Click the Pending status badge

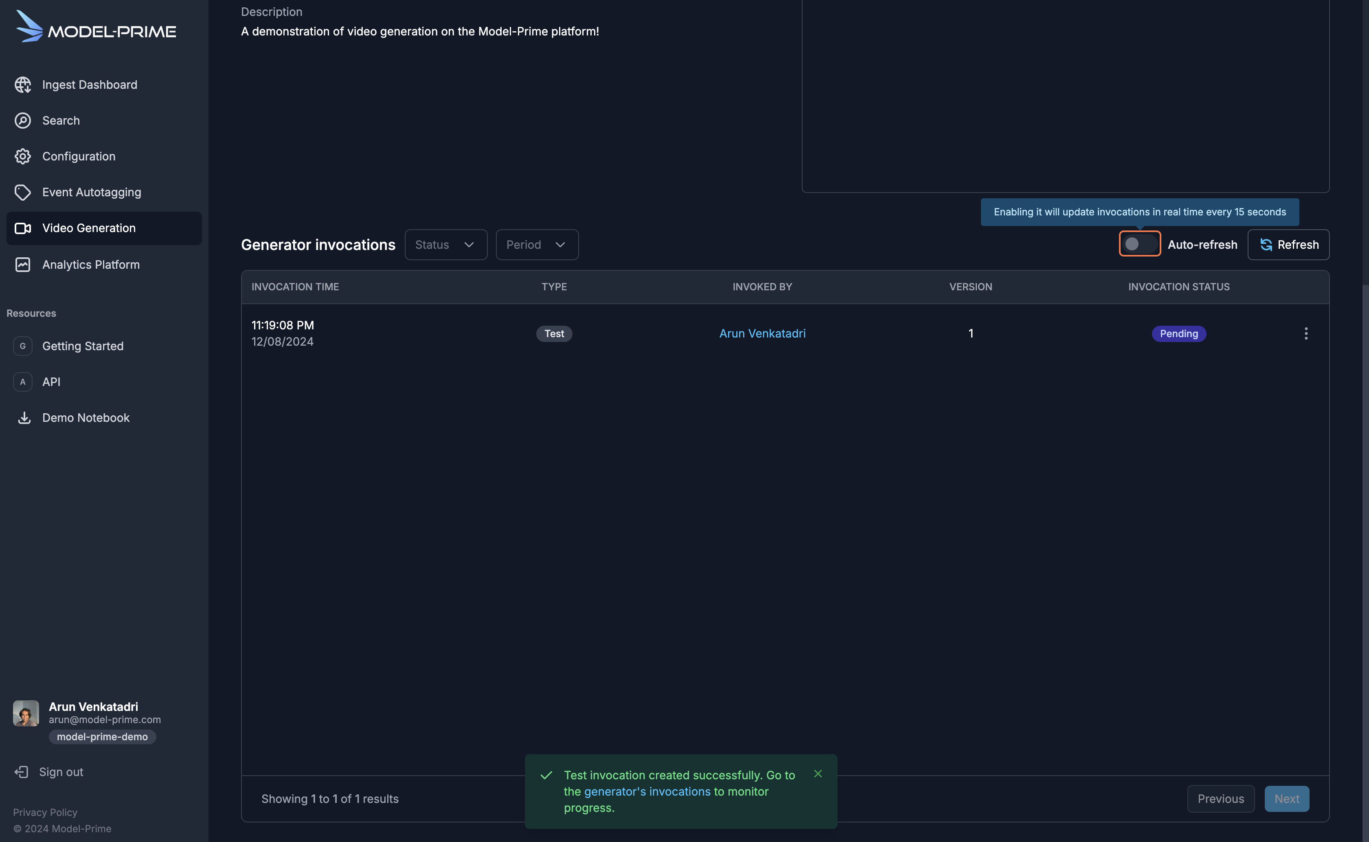click(1178, 333)
